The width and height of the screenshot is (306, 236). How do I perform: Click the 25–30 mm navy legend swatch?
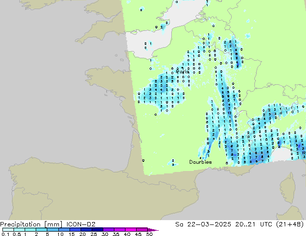pyautogui.click(x=97, y=230)
